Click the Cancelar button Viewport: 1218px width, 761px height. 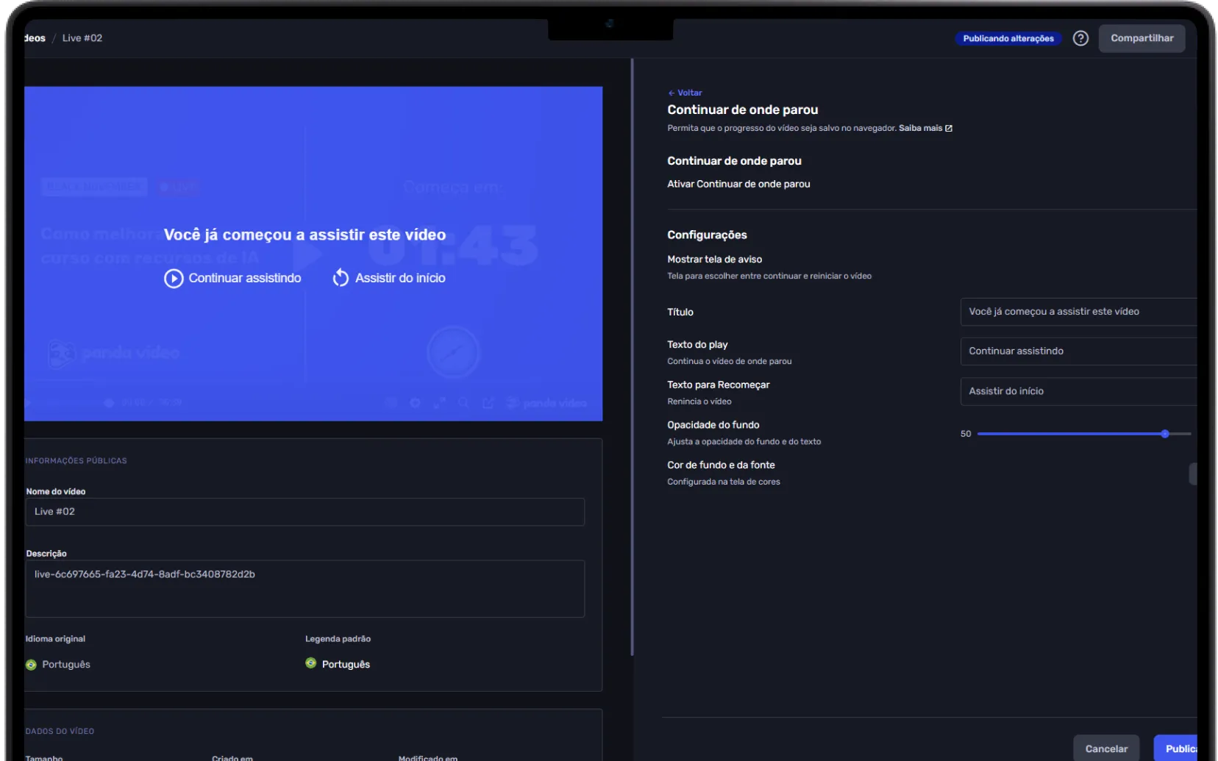click(x=1106, y=749)
